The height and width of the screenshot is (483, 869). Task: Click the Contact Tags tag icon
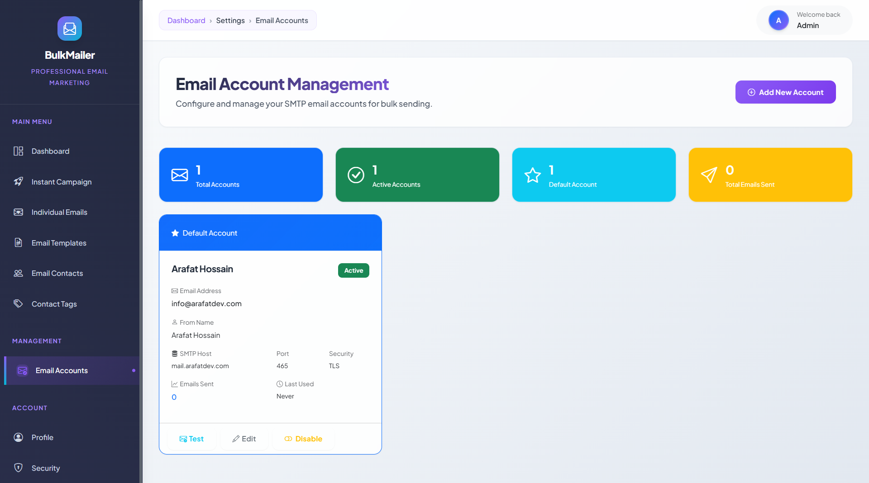point(18,304)
